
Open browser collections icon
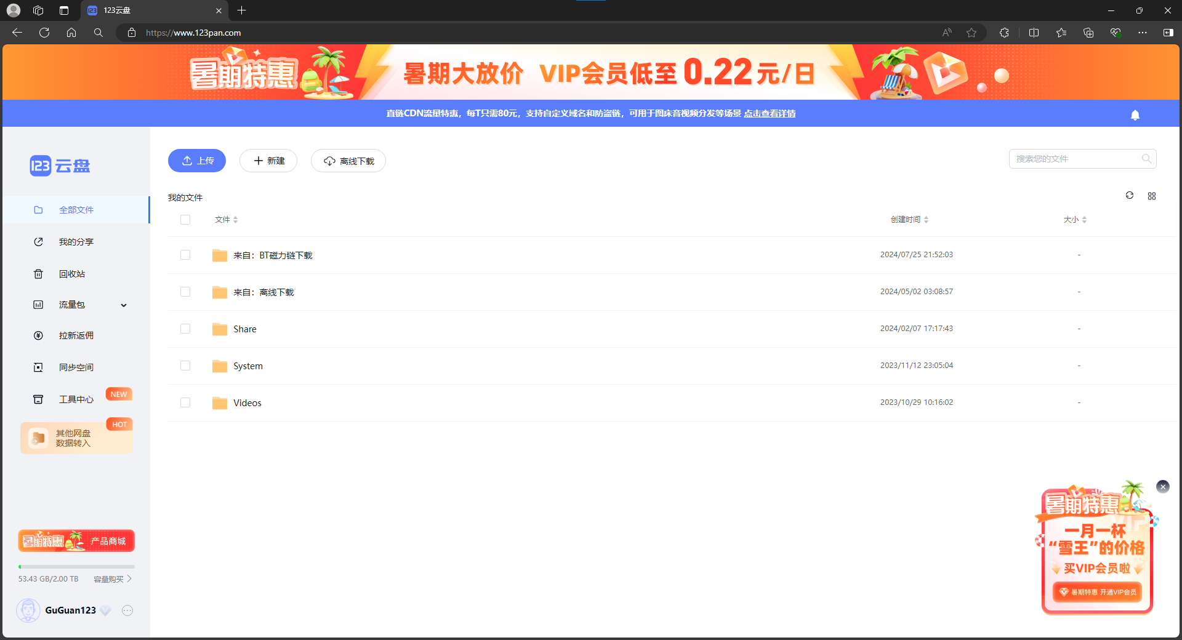[1088, 33]
